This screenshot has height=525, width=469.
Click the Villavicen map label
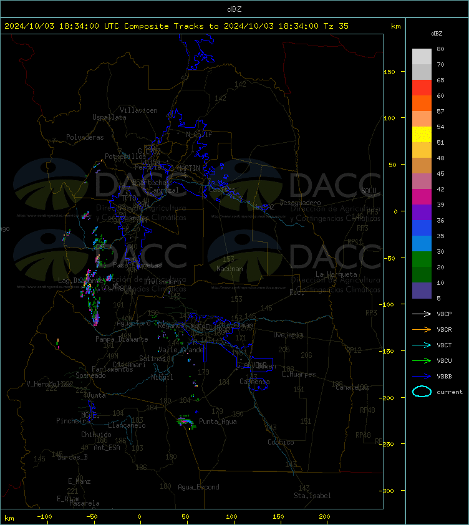click(138, 110)
